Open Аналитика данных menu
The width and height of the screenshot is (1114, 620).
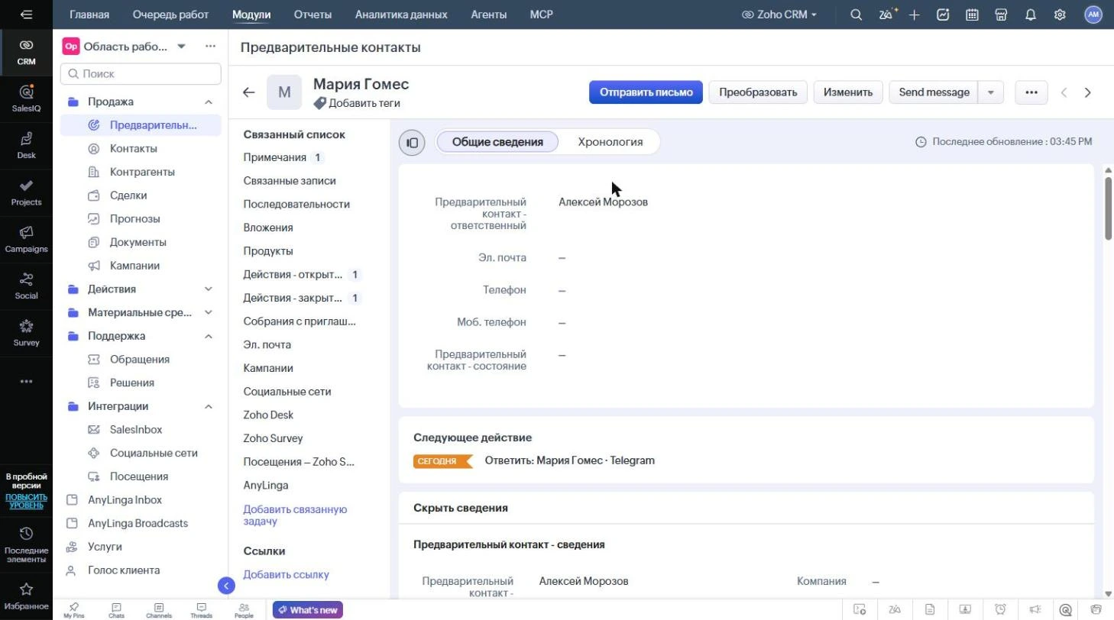click(401, 15)
